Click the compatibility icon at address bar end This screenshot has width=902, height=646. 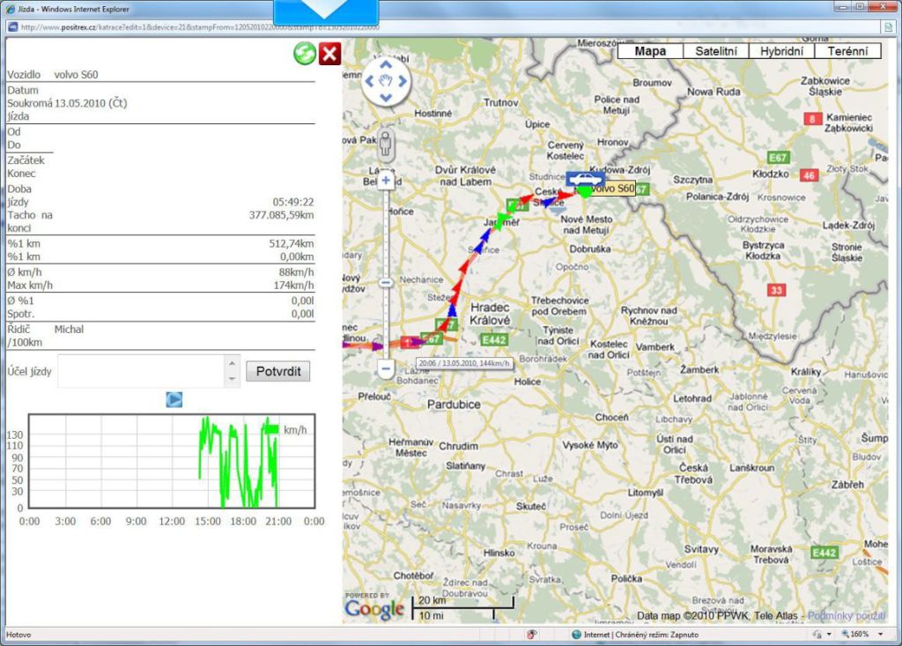click(x=889, y=27)
